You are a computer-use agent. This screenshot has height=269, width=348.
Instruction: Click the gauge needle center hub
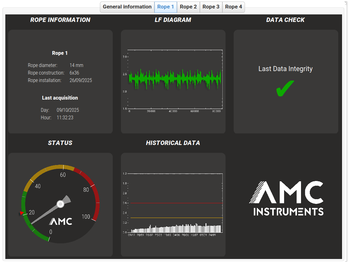[60, 204]
